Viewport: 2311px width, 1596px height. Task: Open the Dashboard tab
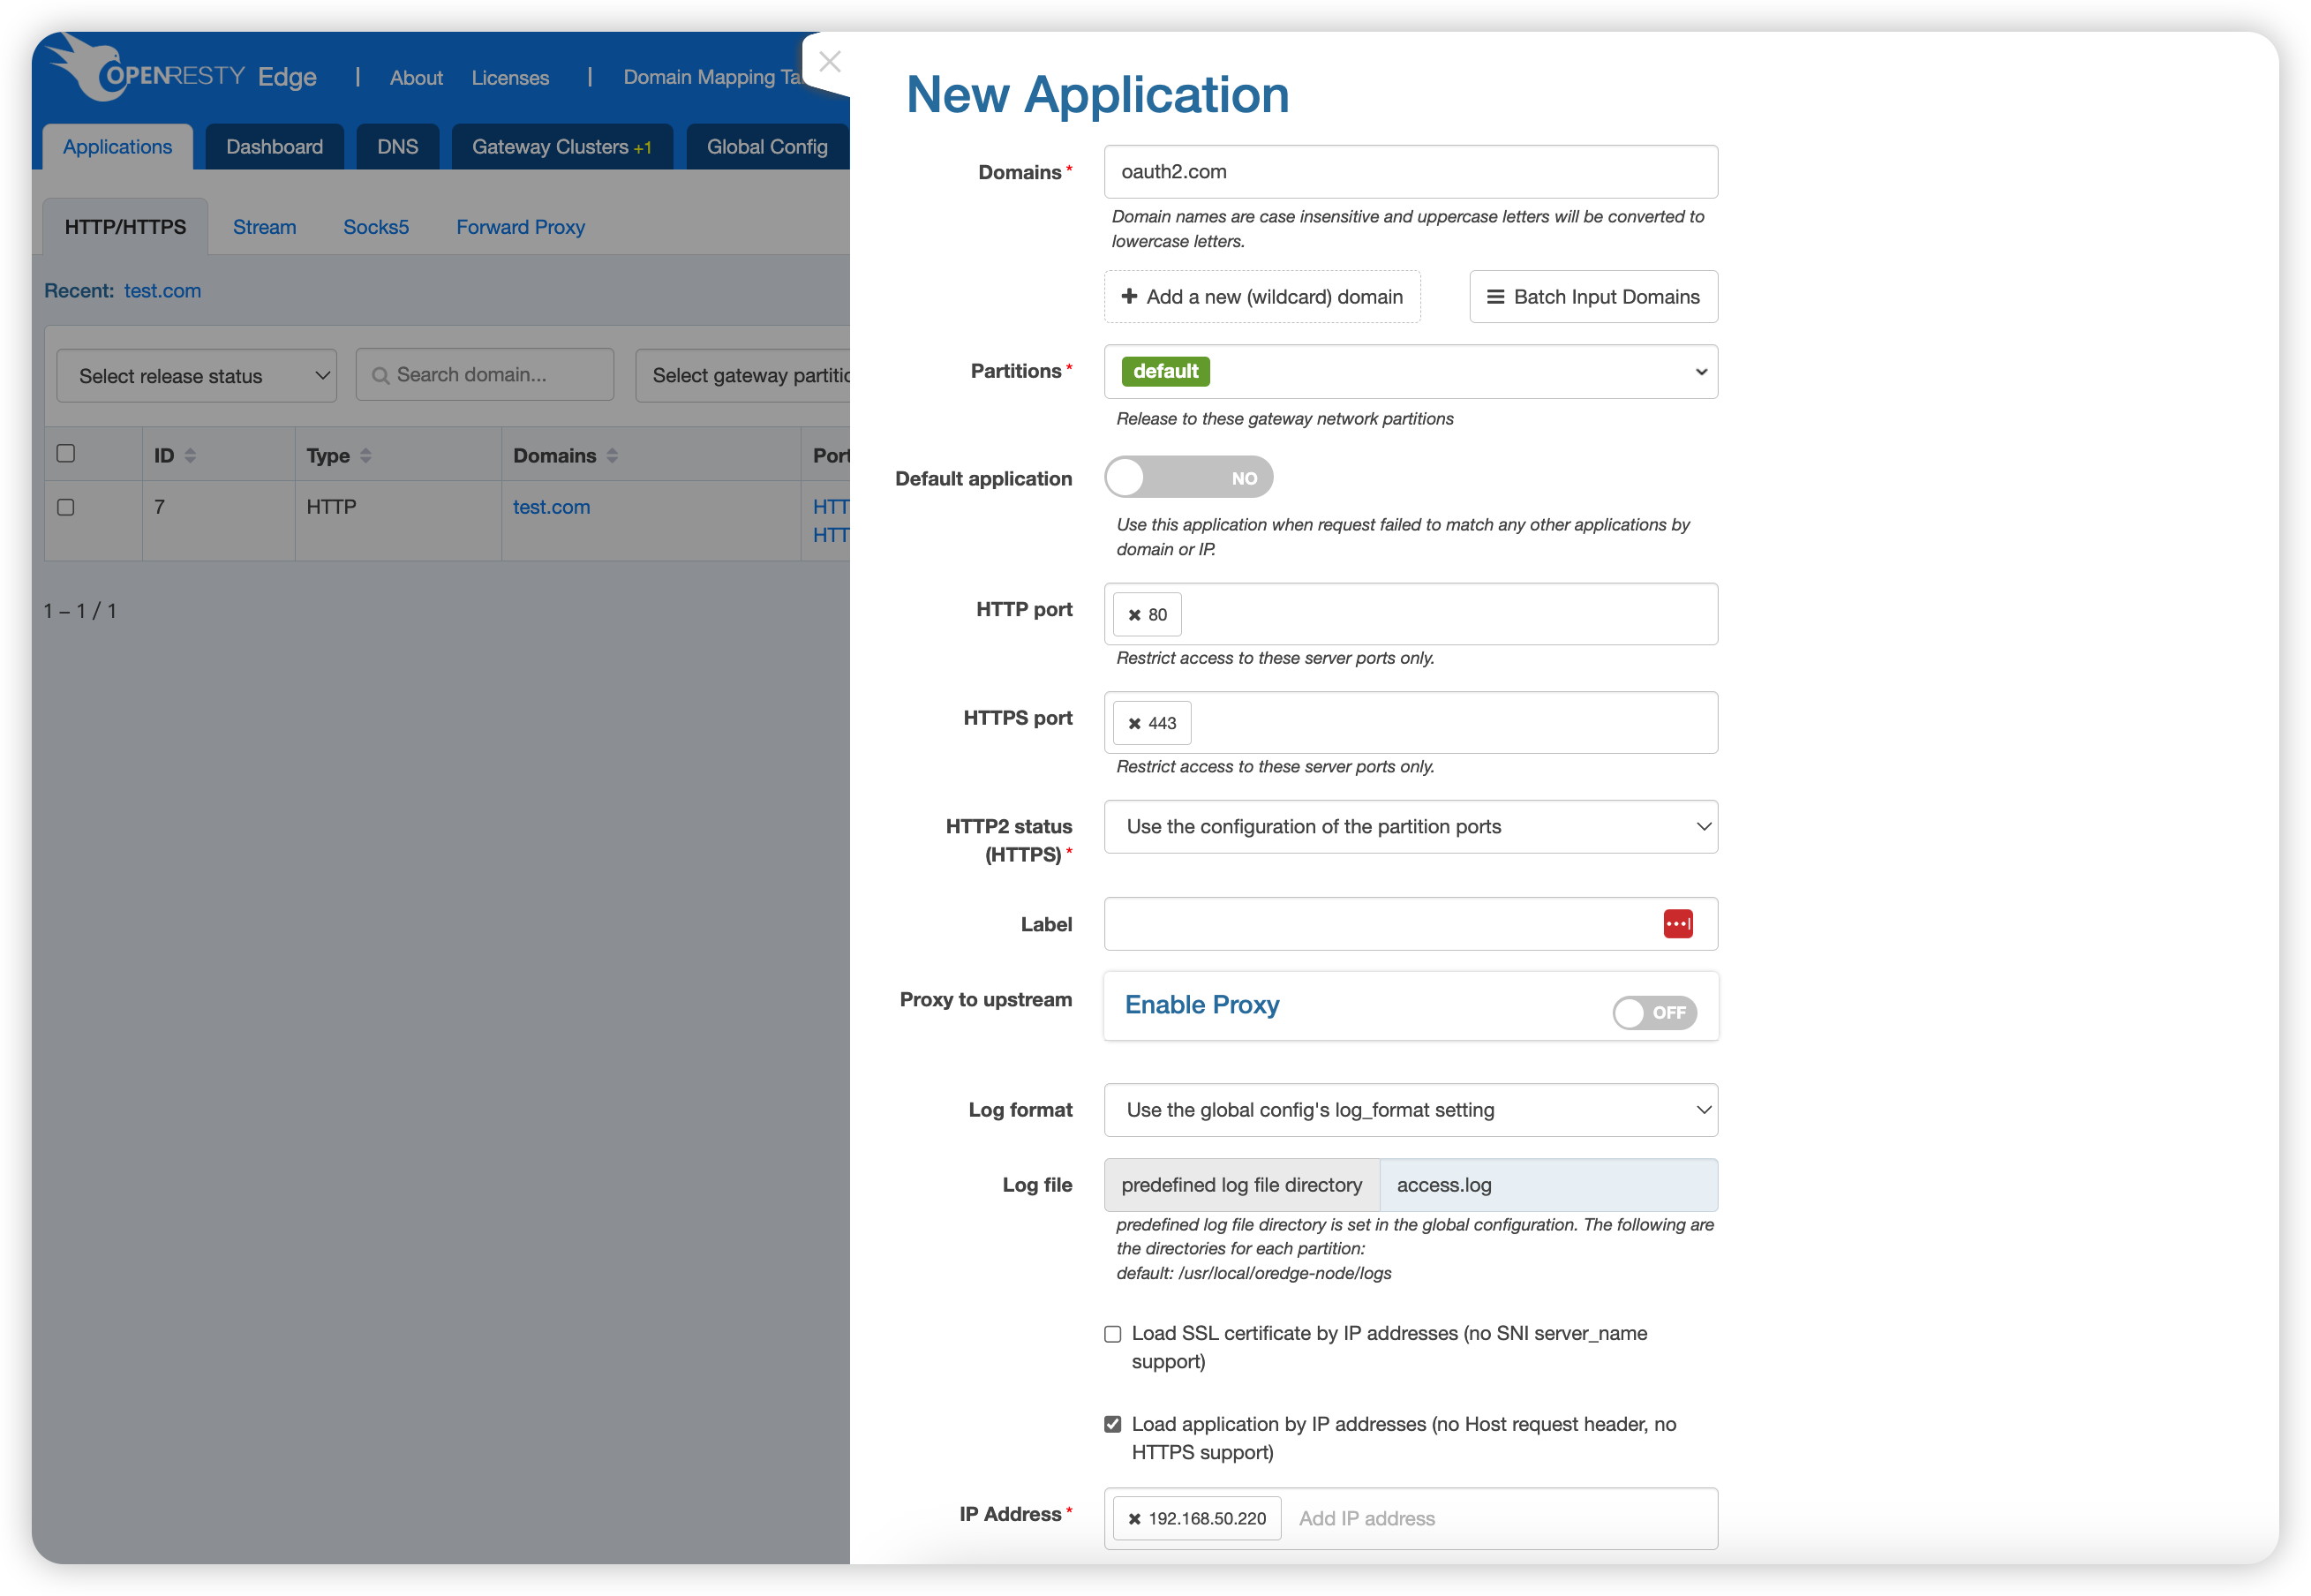click(x=275, y=147)
